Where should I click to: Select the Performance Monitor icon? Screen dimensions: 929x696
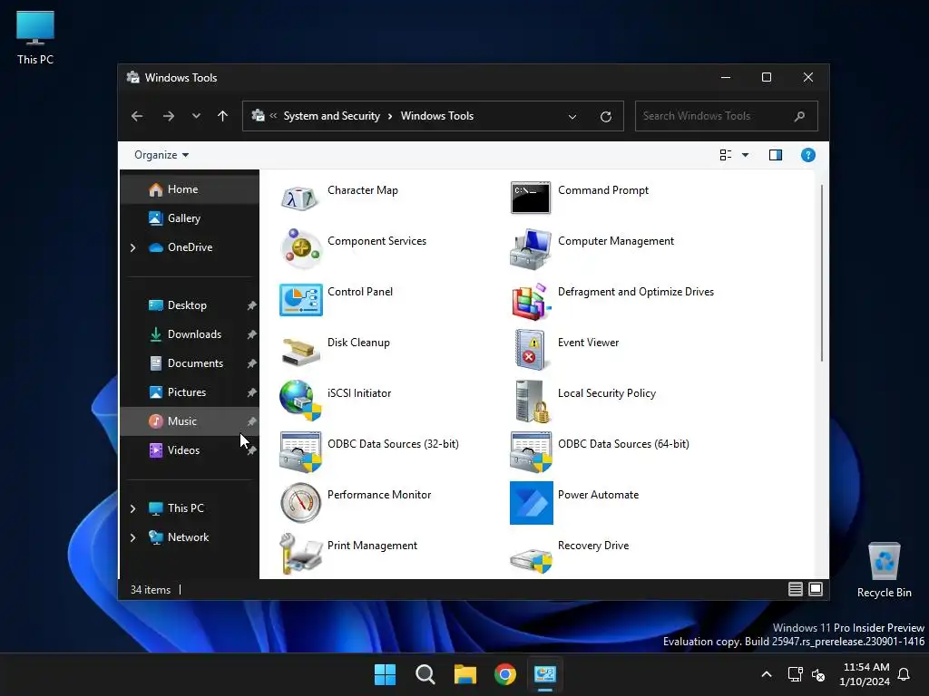300,502
